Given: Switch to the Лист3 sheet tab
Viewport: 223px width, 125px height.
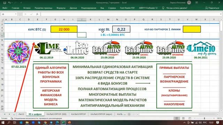Looking at the screenshot, I should point(21,114).
